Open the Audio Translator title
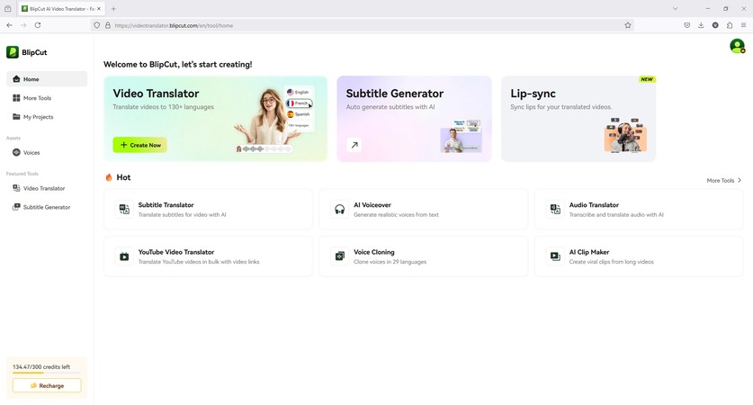The height and width of the screenshot is (405, 753). (x=594, y=204)
